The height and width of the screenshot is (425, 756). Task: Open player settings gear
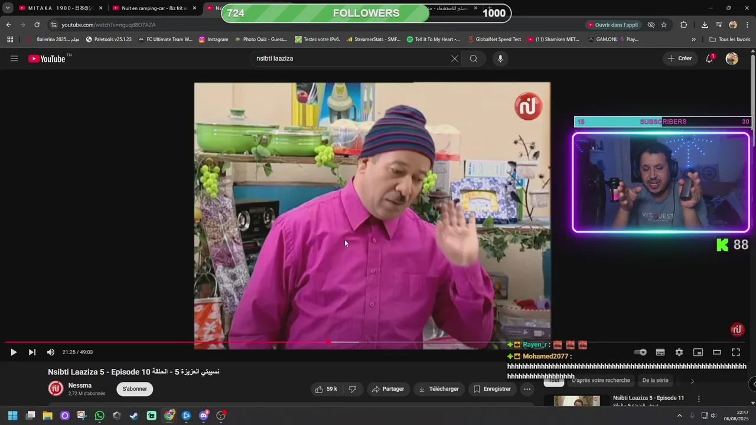tap(679, 352)
